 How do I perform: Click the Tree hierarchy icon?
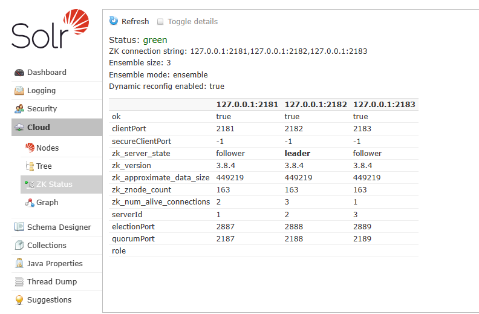click(30, 166)
